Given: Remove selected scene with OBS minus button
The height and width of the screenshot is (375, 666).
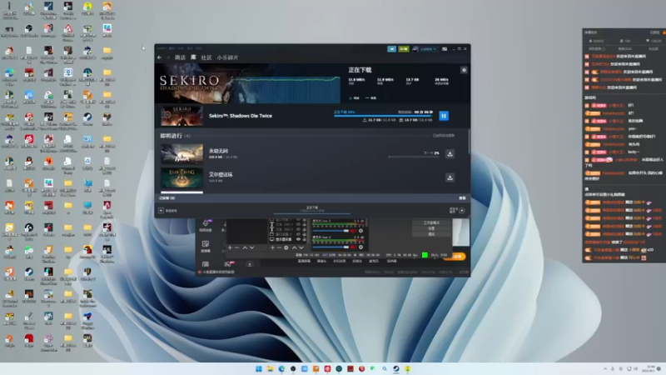Looking at the screenshot, I should [237, 247].
